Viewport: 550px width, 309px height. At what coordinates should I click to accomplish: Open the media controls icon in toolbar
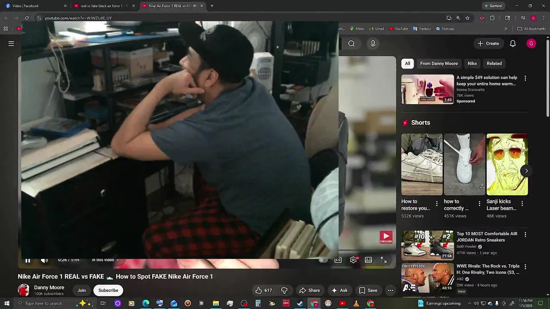pos(523,18)
